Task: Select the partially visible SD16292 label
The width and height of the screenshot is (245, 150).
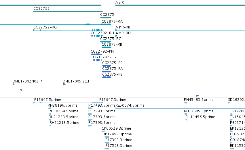Action: (237, 100)
